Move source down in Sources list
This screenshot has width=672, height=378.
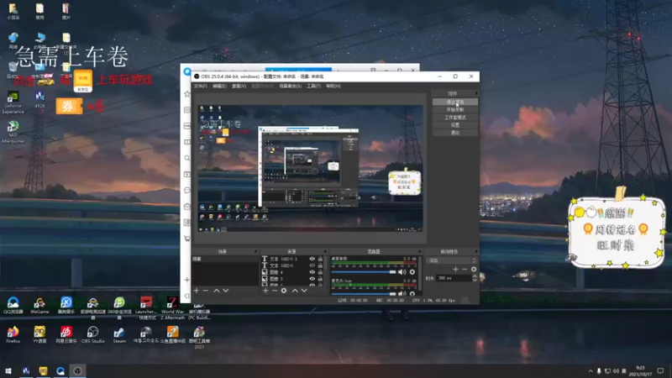tap(304, 291)
